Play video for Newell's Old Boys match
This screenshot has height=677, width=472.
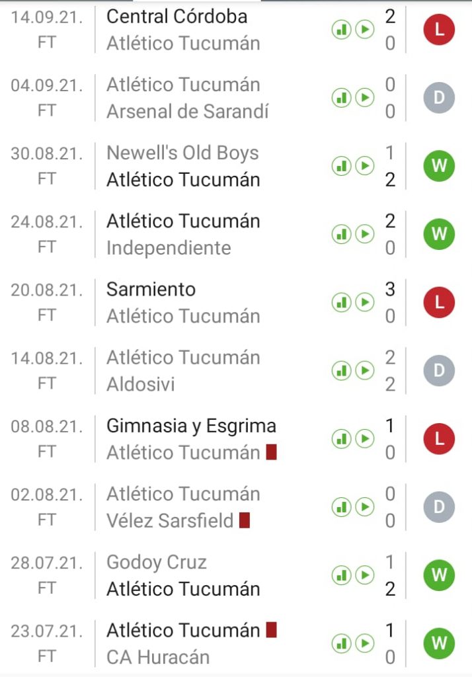365,166
